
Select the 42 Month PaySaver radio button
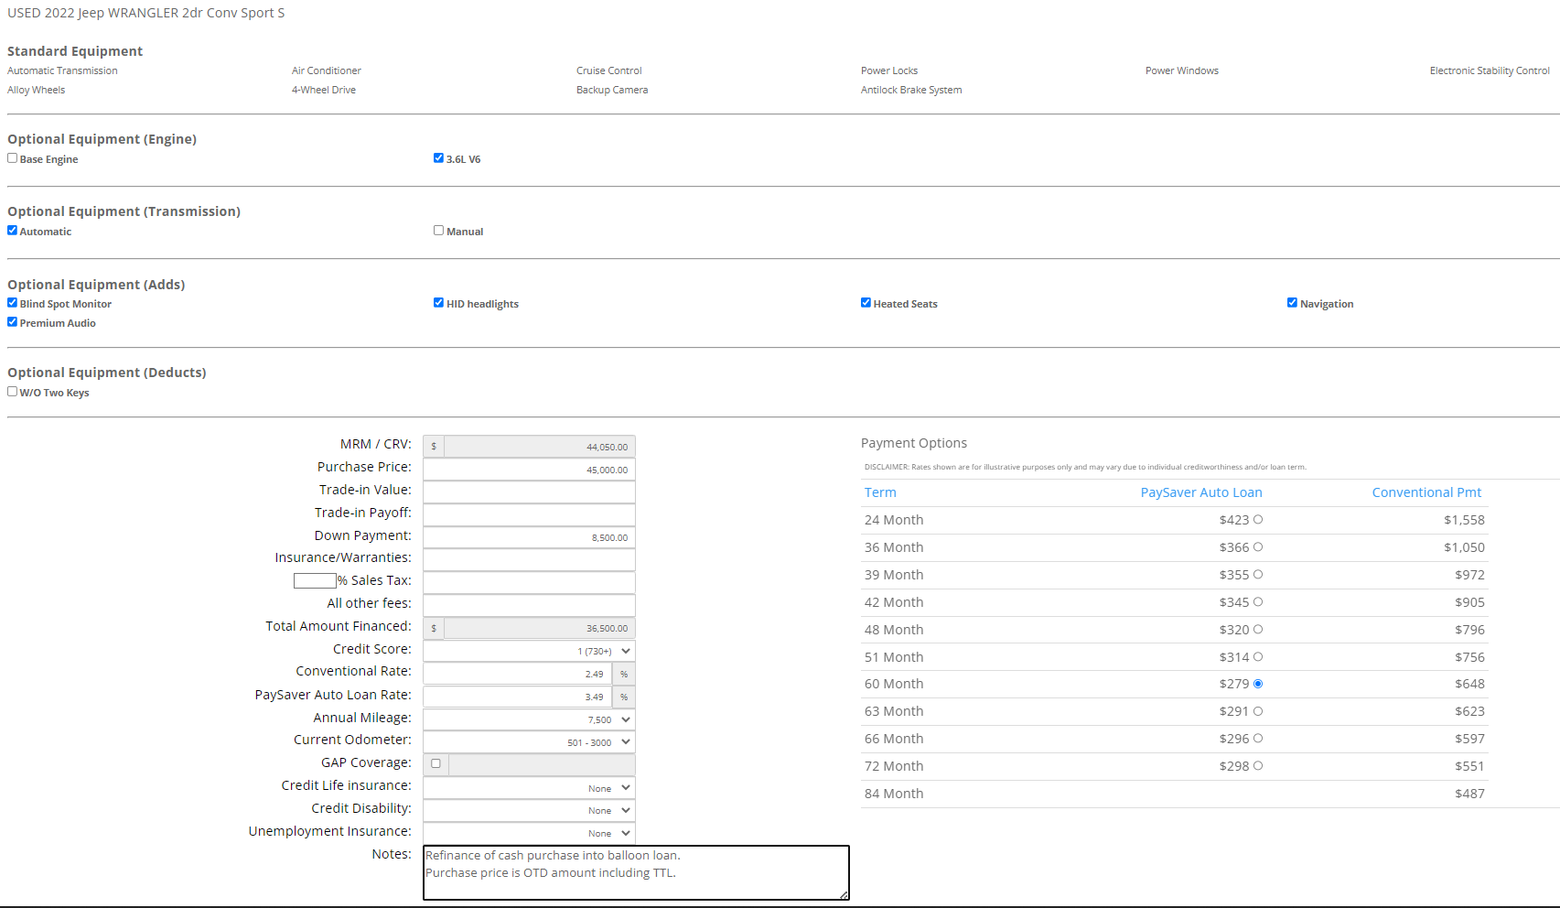1258,601
